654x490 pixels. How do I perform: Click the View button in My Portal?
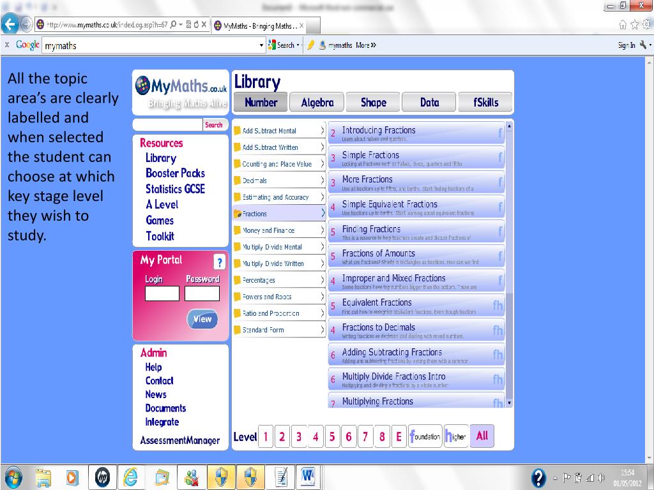click(202, 319)
